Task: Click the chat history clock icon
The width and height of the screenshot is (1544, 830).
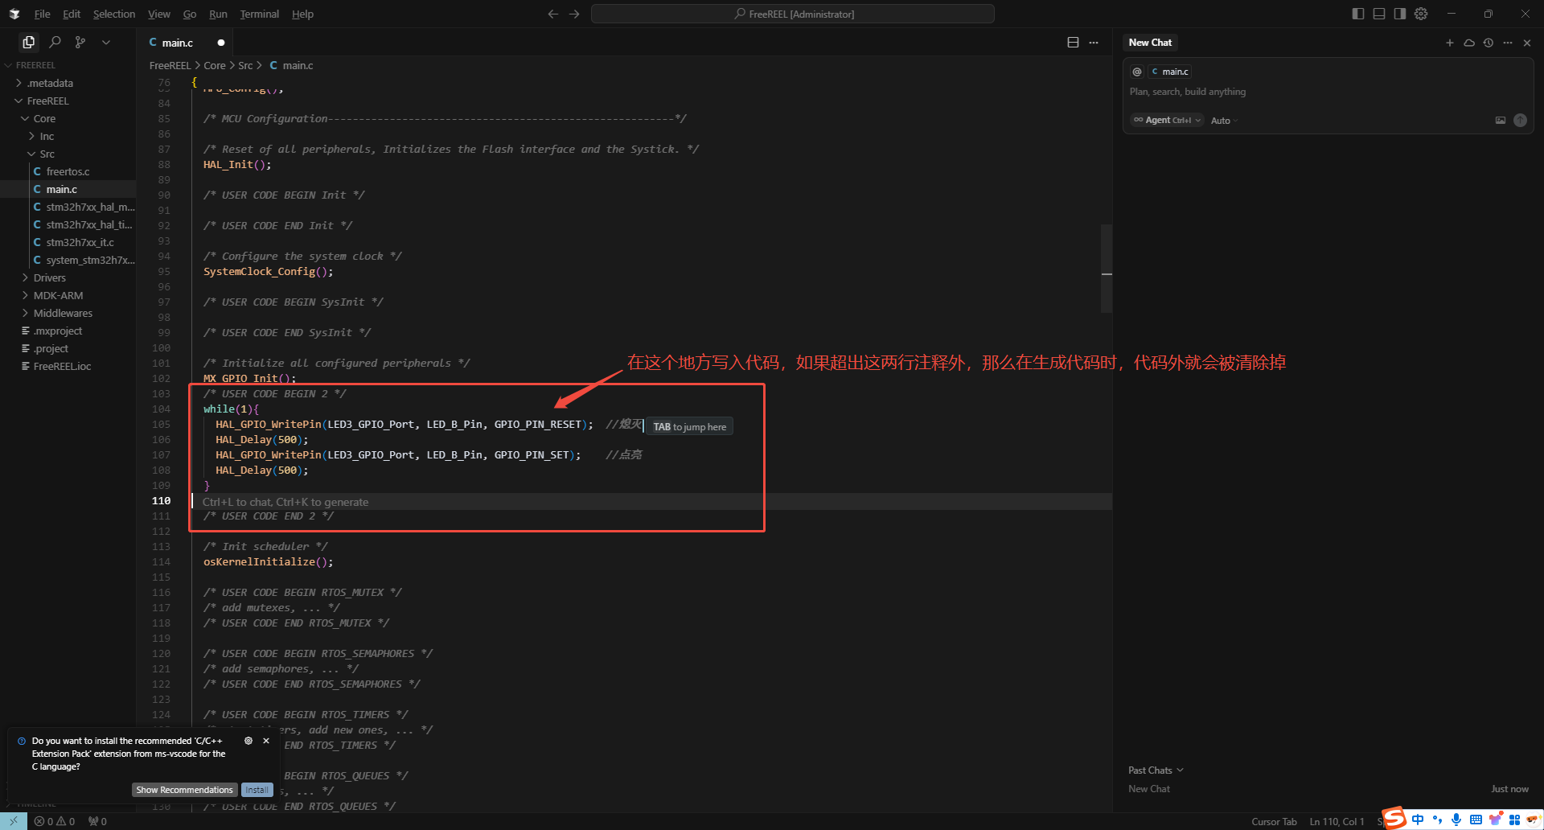Action: coord(1489,43)
